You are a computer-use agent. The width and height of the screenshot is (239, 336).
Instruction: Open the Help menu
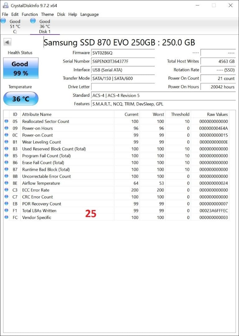pos(73,14)
